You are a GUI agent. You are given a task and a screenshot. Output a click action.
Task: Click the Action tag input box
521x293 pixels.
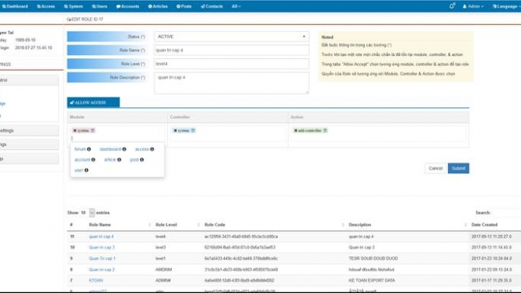click(x=379, y=134)
